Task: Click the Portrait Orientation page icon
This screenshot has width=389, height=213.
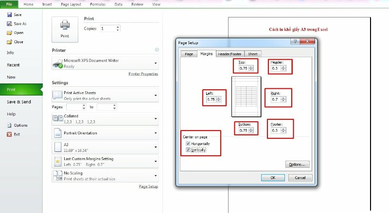Action: pos(58,133)
